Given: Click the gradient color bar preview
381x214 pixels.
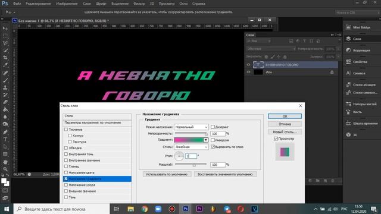Looking at the screenshot, I should (x=189, y=140).
